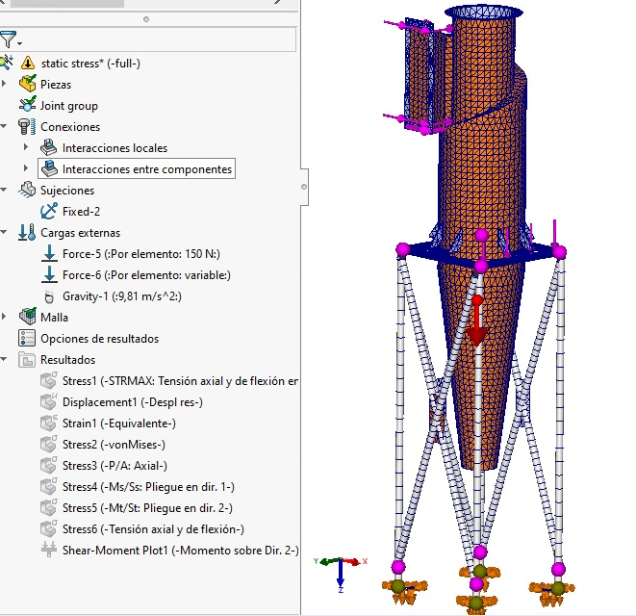
Task: Select Stress2 vonMises result
Action: [114, 445]
